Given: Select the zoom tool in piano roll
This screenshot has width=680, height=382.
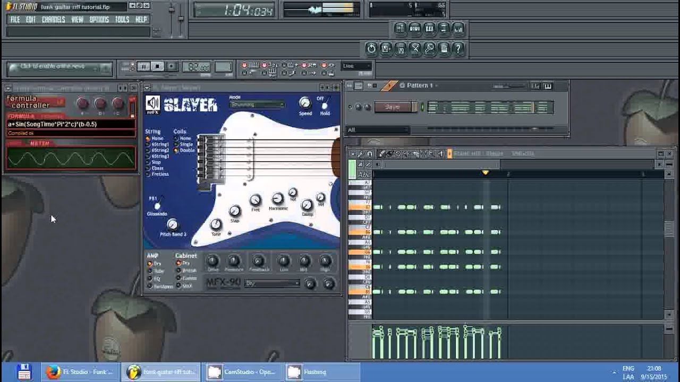Looking at the screenshot, I should click(x=432, y=154).
